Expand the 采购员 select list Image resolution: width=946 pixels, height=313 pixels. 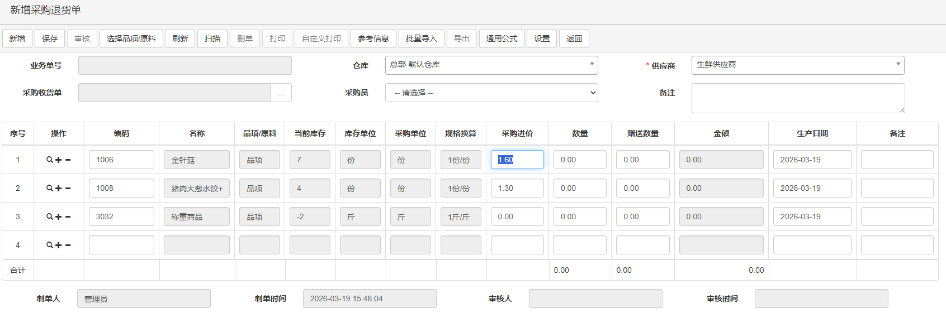[x=491, y=93]
